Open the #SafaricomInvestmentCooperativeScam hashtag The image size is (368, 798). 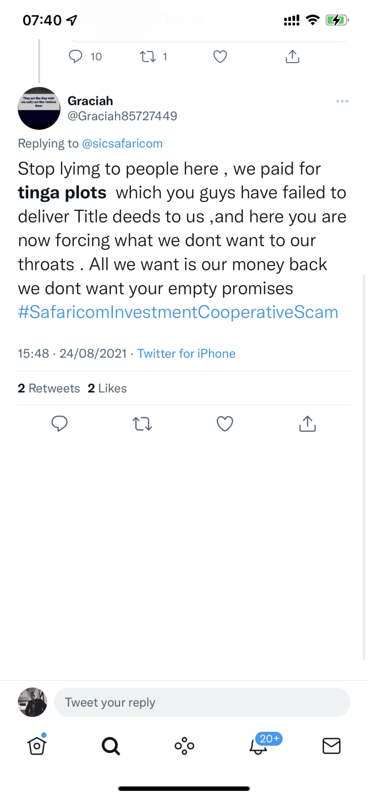coord(178,312)
